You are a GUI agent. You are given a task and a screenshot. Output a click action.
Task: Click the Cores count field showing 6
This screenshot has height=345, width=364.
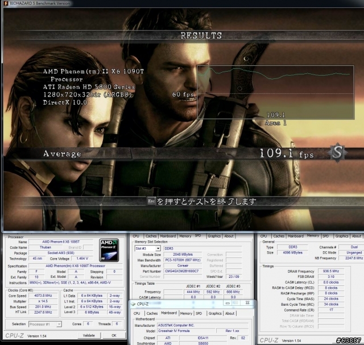point(88,324)
